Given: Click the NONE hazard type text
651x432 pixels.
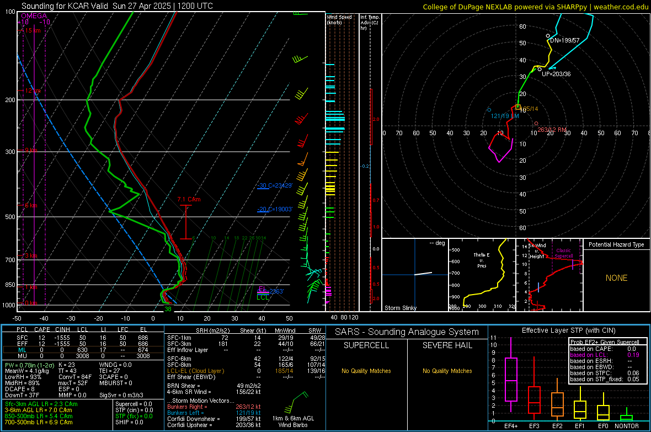Looking at the screenshot, I should 616,278.
